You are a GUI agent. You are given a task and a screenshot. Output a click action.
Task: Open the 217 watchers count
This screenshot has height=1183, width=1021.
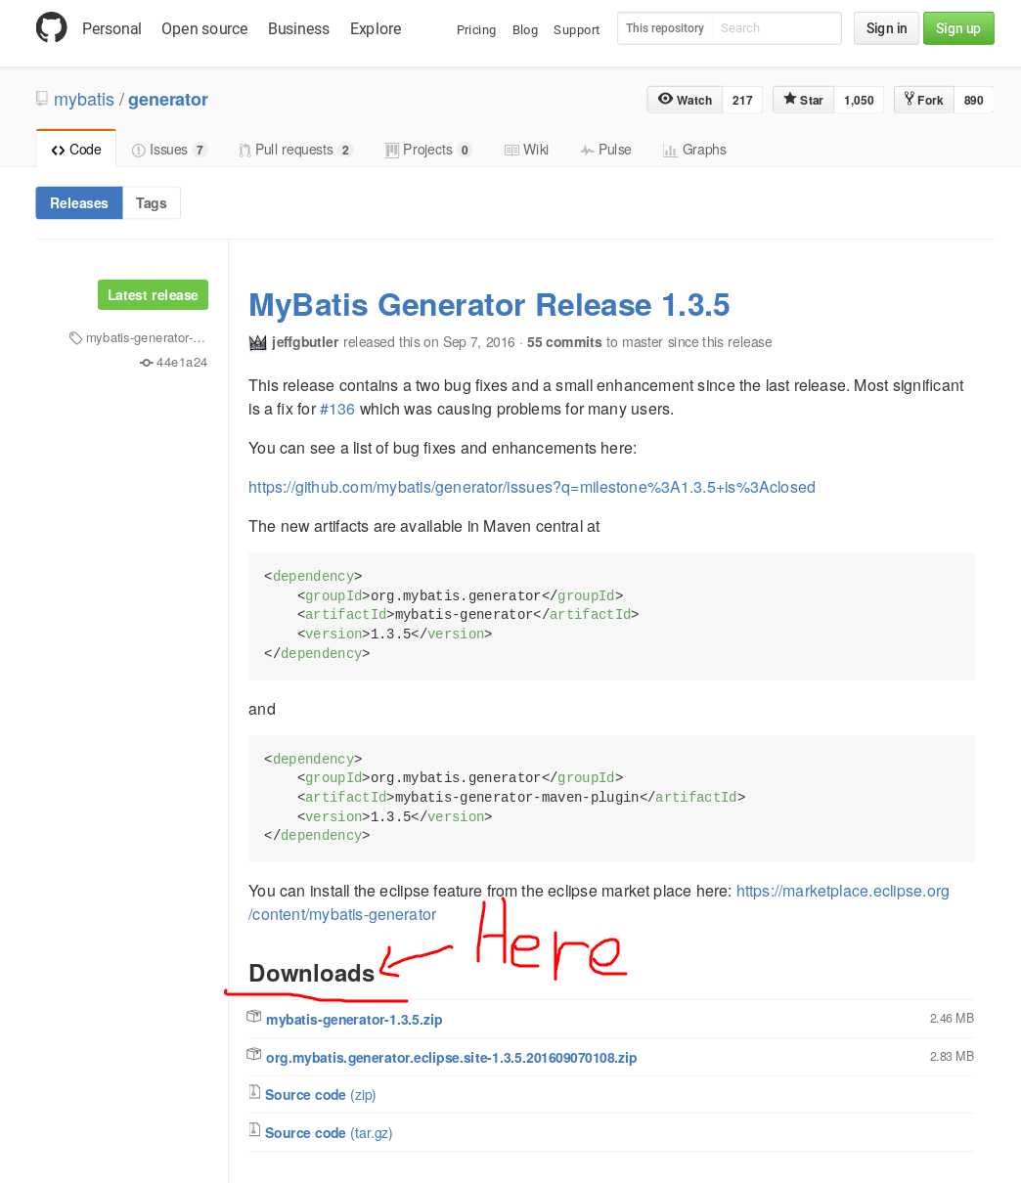coord(742,100)
